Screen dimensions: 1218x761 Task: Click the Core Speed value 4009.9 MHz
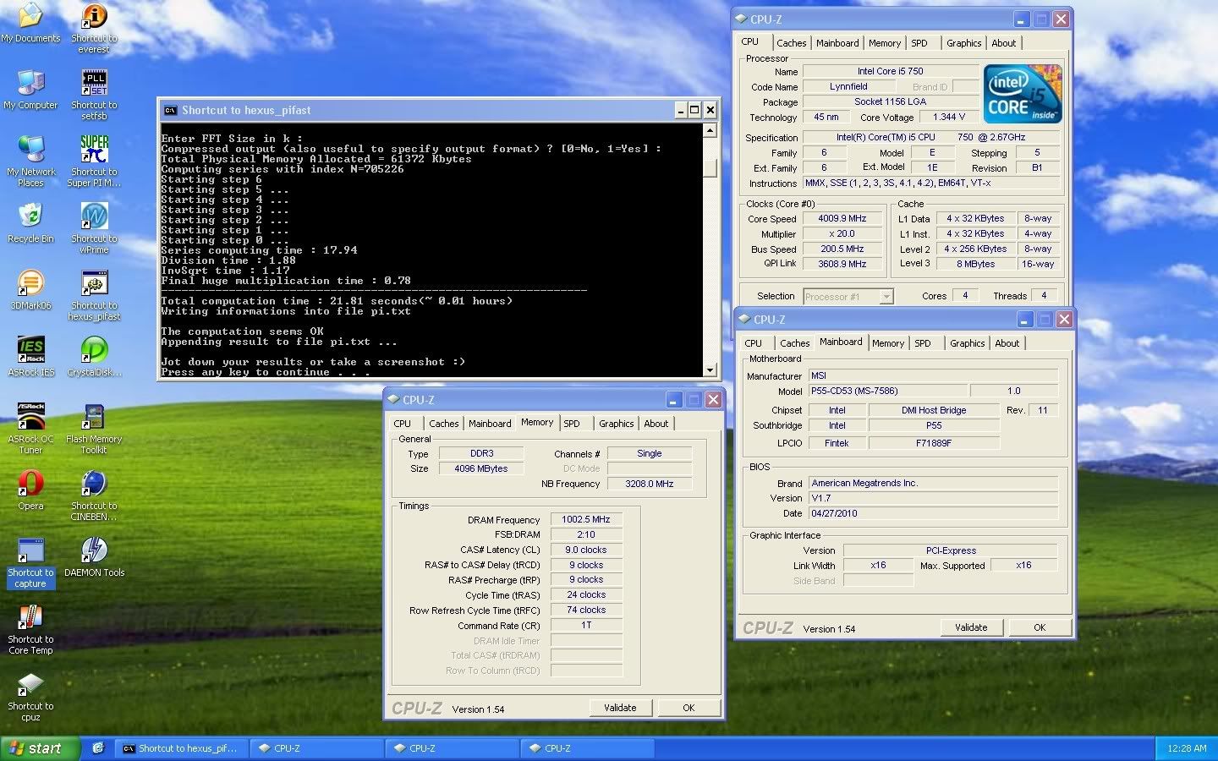[x=842, y=218]
